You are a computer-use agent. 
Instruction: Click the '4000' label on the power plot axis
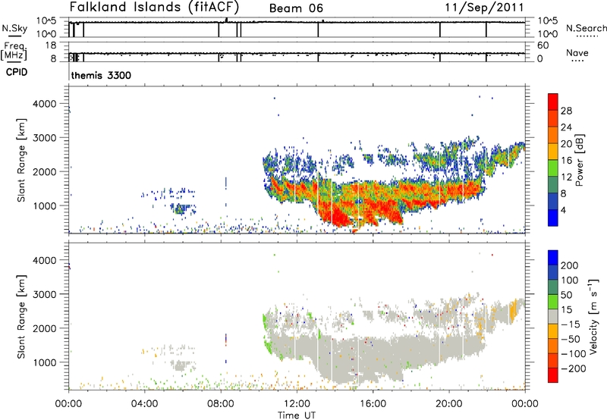(x=45, y=104)
